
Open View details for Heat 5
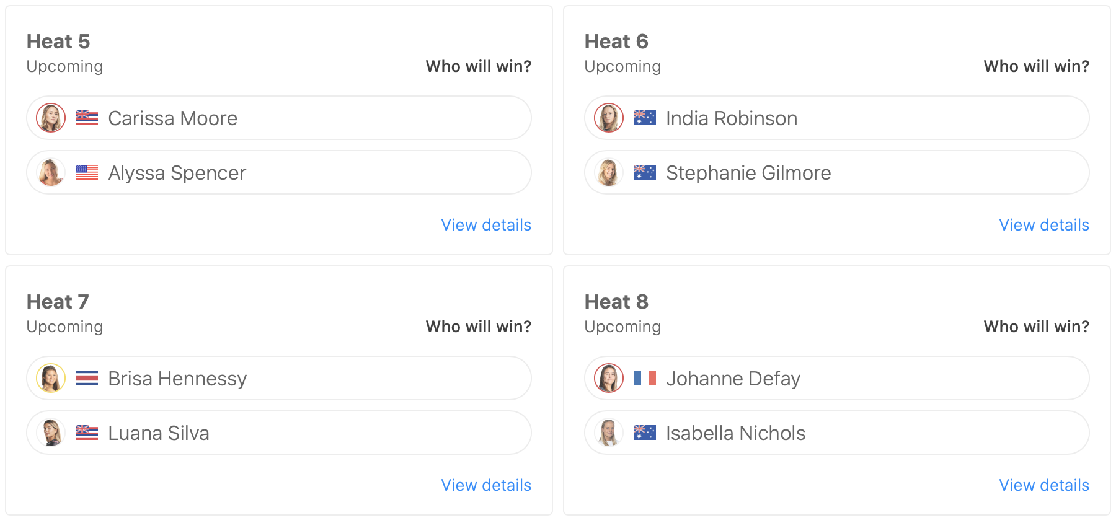[486, 225]
